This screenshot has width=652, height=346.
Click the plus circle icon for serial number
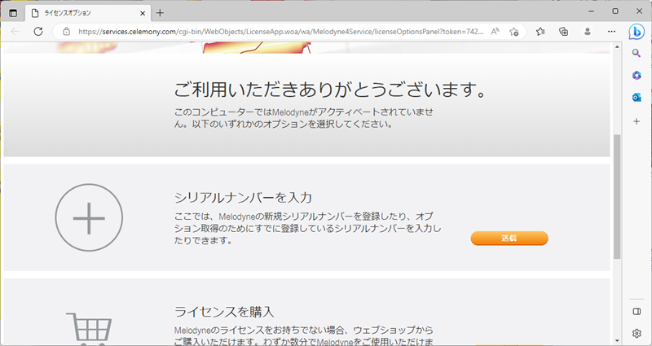pos(89,217)
